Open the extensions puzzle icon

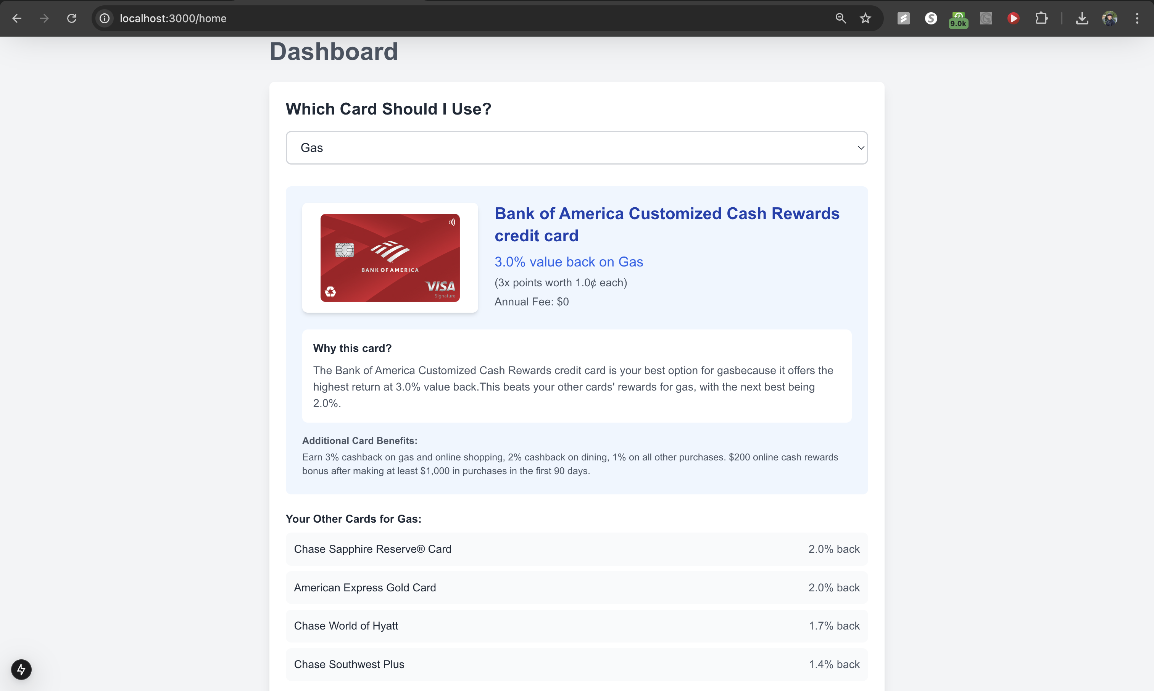click(x=1041, y=18)
